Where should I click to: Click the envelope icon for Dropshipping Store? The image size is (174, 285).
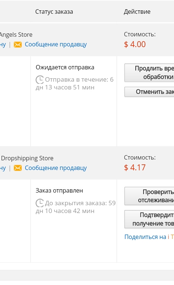pyautogui.click(x=18, y=168)
